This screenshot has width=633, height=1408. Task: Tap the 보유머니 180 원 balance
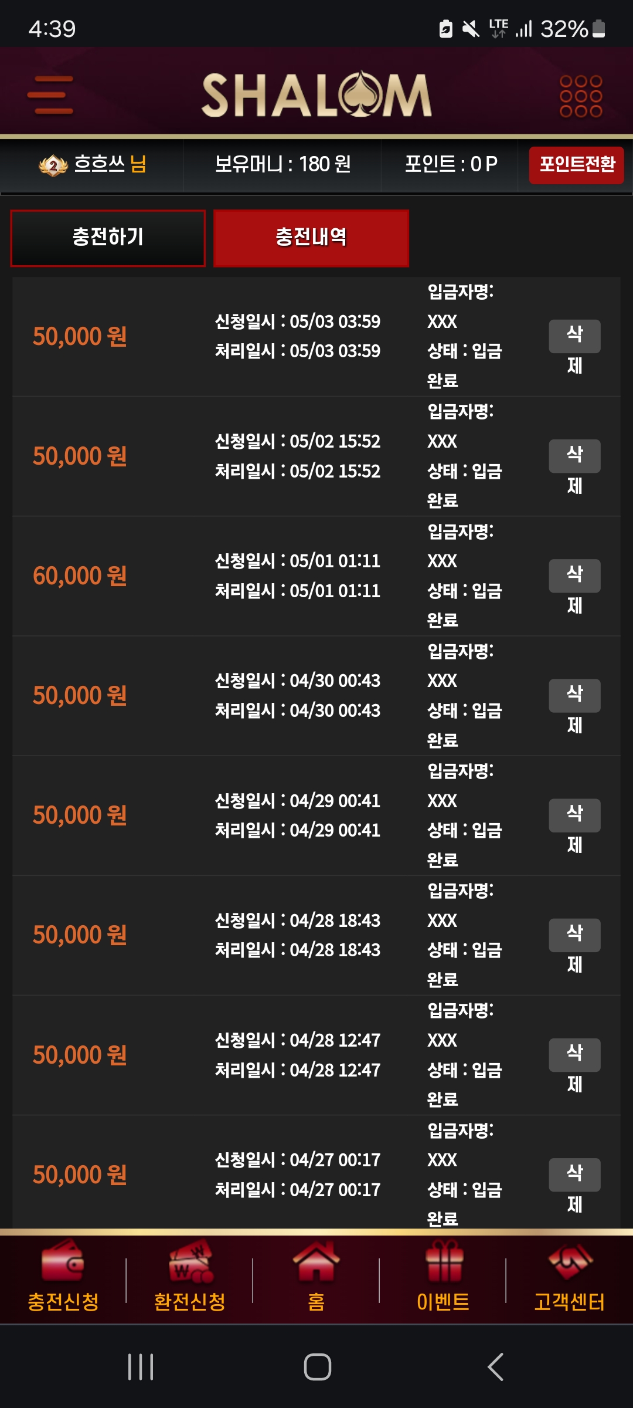coord(283,164)
